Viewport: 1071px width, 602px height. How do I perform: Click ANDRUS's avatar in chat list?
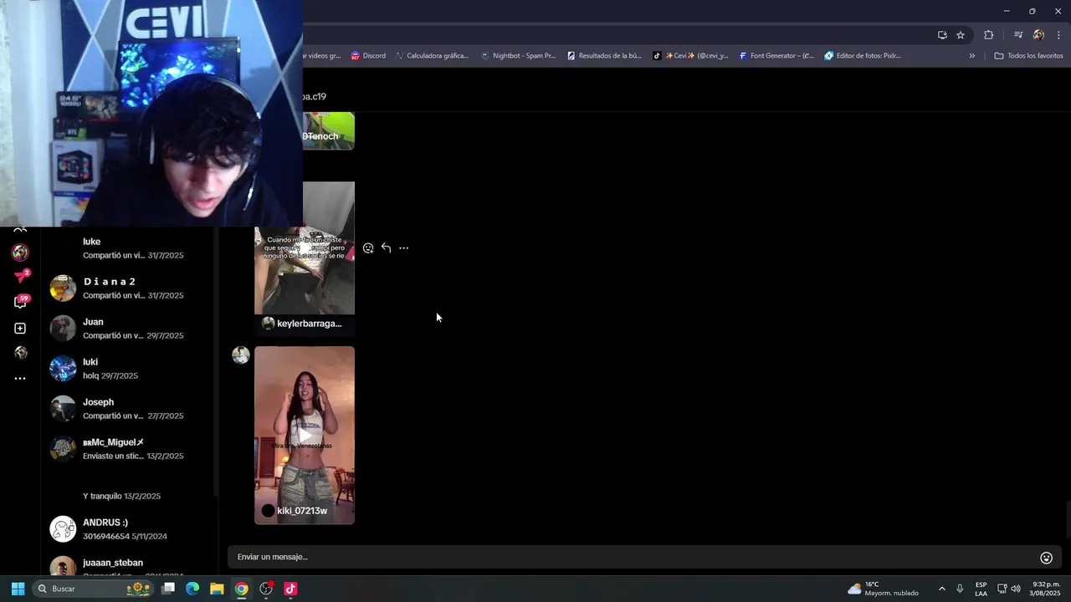click(x=63, y=529)
